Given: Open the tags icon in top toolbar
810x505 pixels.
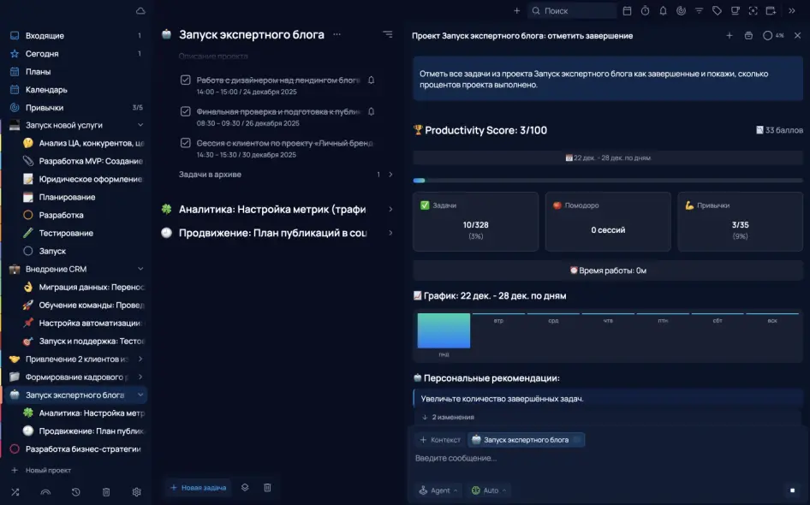Looking at the screenshot, I should click(717, 11).
